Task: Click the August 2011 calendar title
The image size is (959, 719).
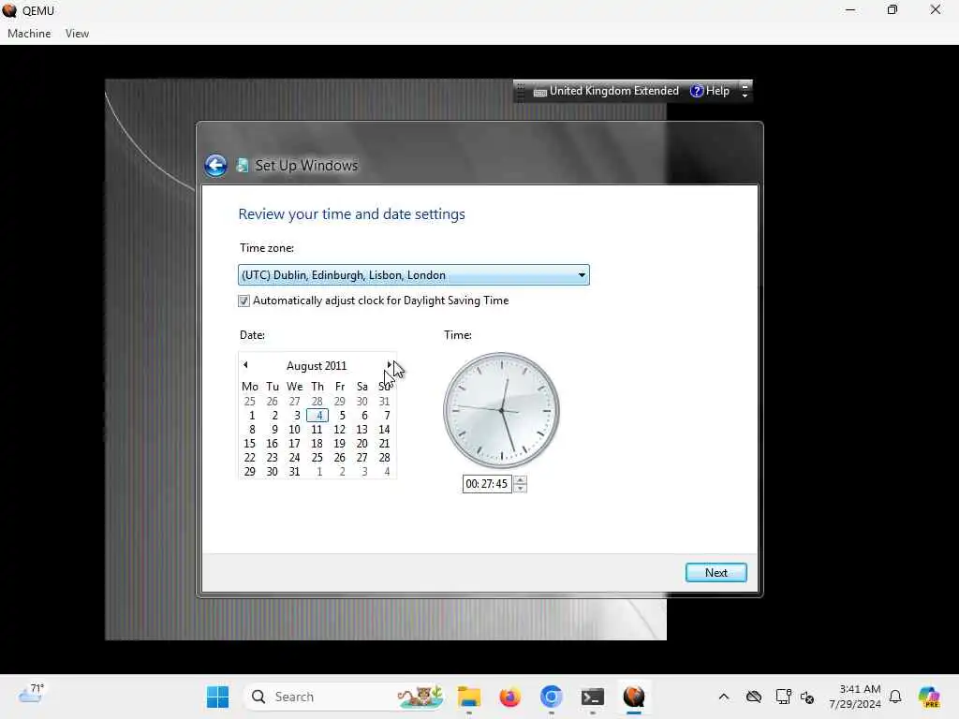Action: point(317,366)
